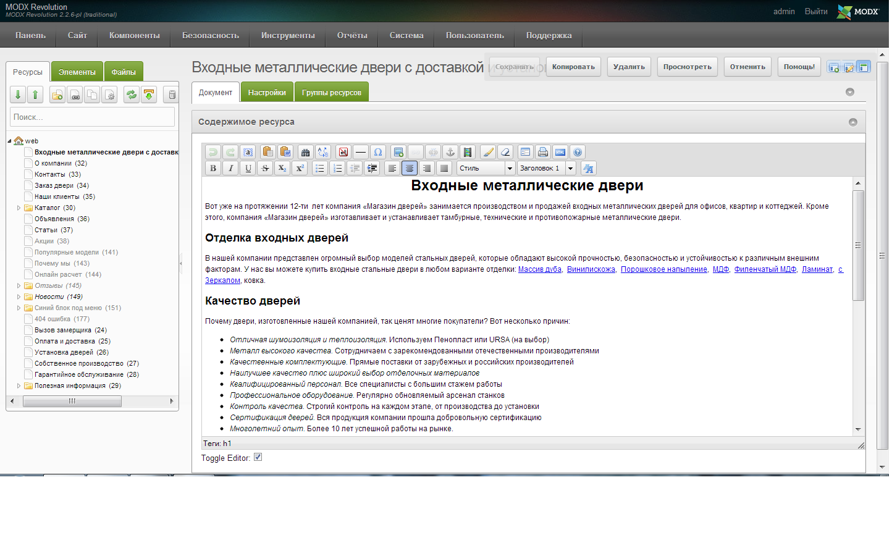Toggle bold formatting
892x556 pixels.
pos(213,168)
